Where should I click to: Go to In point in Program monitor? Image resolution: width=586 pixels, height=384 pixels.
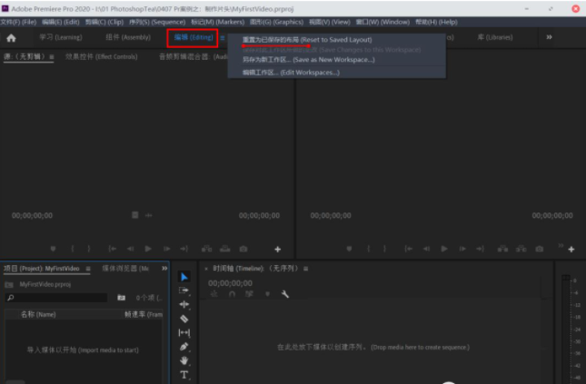[x=408, y=249]
